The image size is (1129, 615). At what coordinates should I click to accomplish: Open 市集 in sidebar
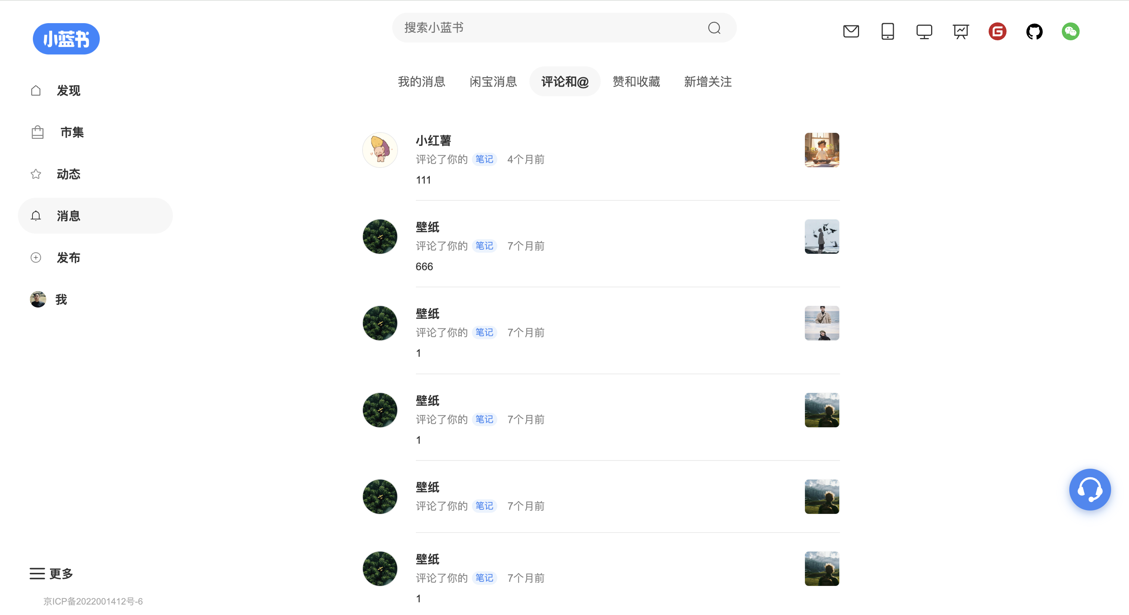pyautogui.click(x=72, y=132)
